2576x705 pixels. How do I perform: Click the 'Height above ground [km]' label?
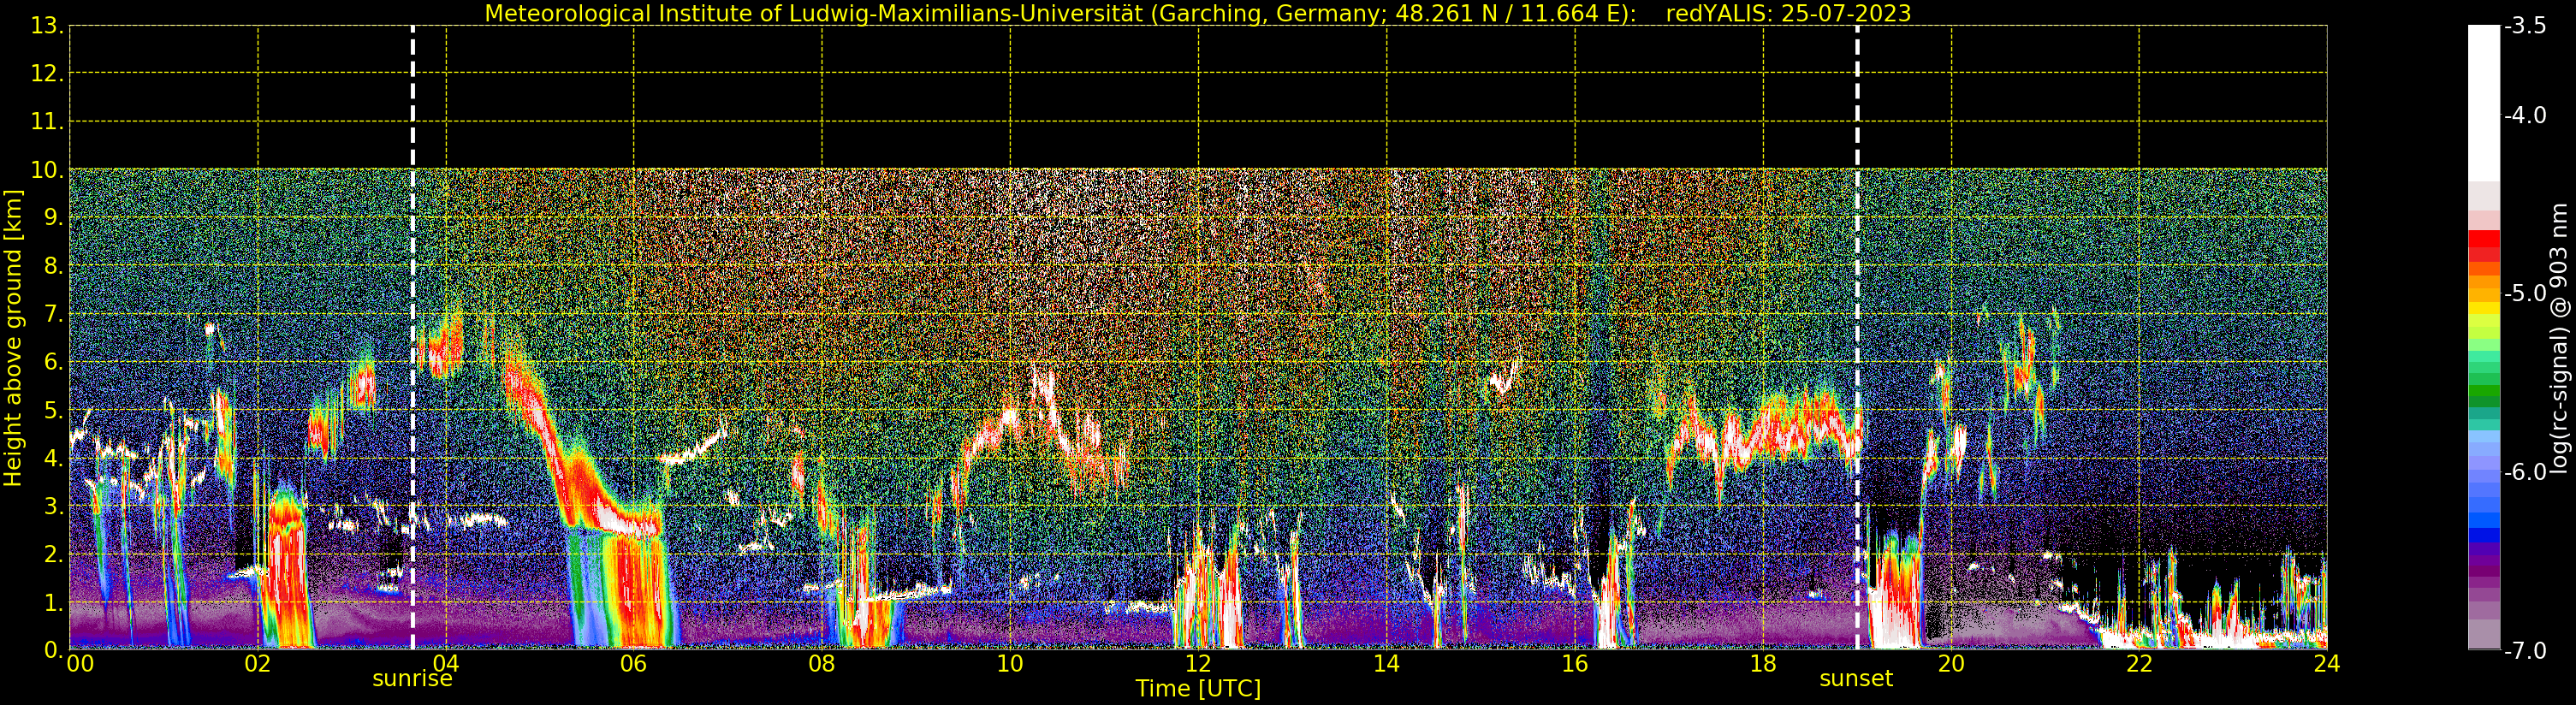pos(13,338)
